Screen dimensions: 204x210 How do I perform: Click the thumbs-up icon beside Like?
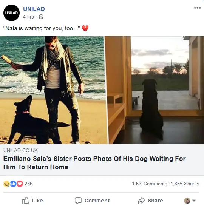(26, 201)
